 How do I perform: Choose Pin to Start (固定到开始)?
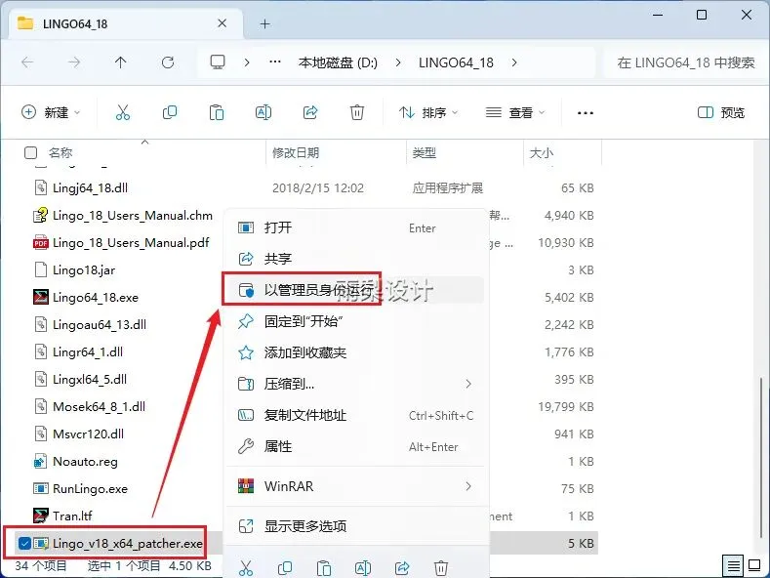(x=356, y=321)
